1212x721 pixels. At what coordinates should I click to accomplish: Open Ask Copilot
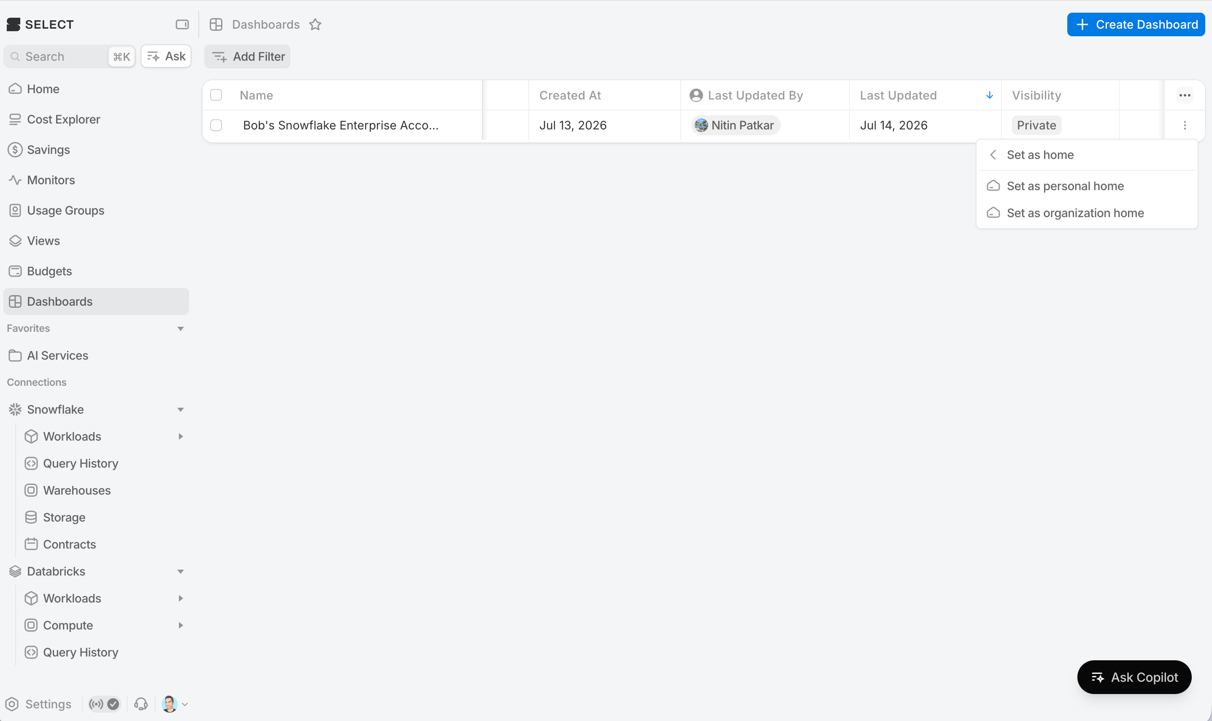click(1134, 677)
